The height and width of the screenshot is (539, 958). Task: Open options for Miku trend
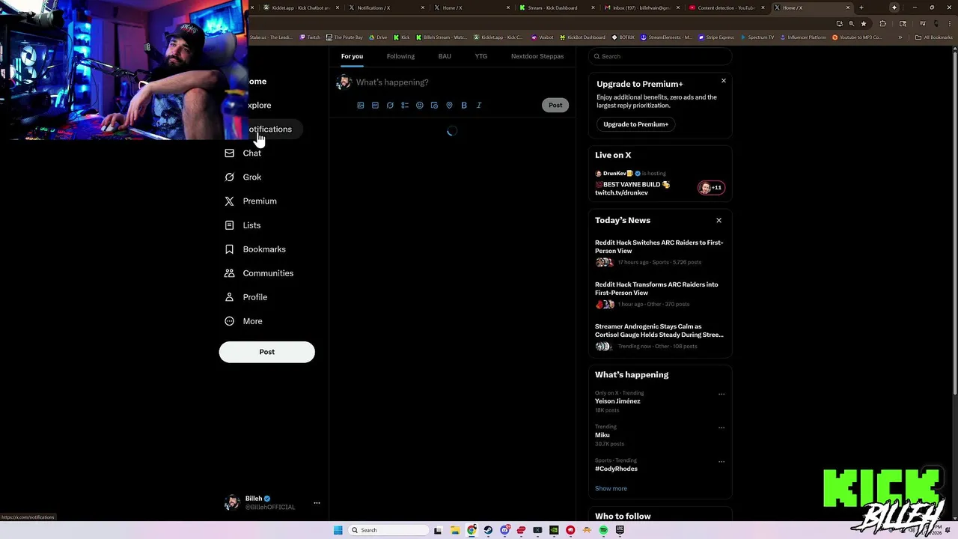(721, 427)
